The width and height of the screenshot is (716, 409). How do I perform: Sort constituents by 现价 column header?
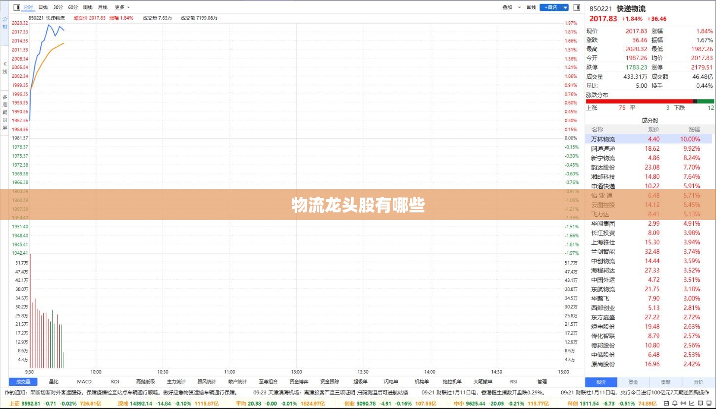click(653, 129)
